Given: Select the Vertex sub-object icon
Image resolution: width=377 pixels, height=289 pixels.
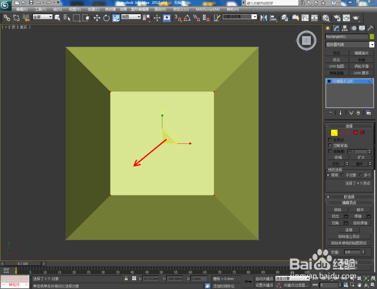Looking at the screenshot, I should [334, 133].
